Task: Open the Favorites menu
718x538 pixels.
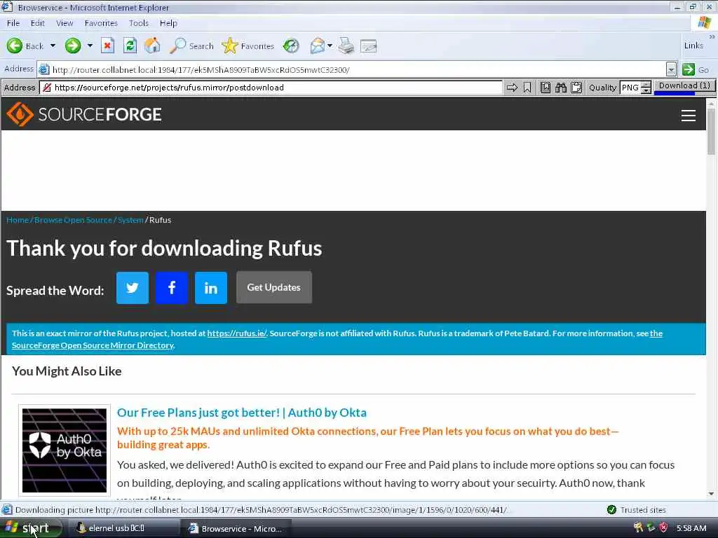Action: coord(101,23)
